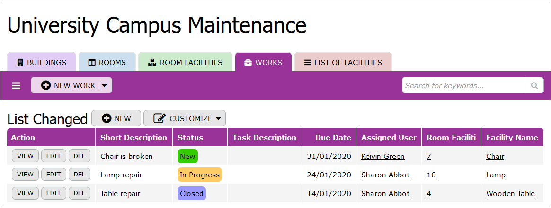Click the Rooms tab table icon

(92, 62)
